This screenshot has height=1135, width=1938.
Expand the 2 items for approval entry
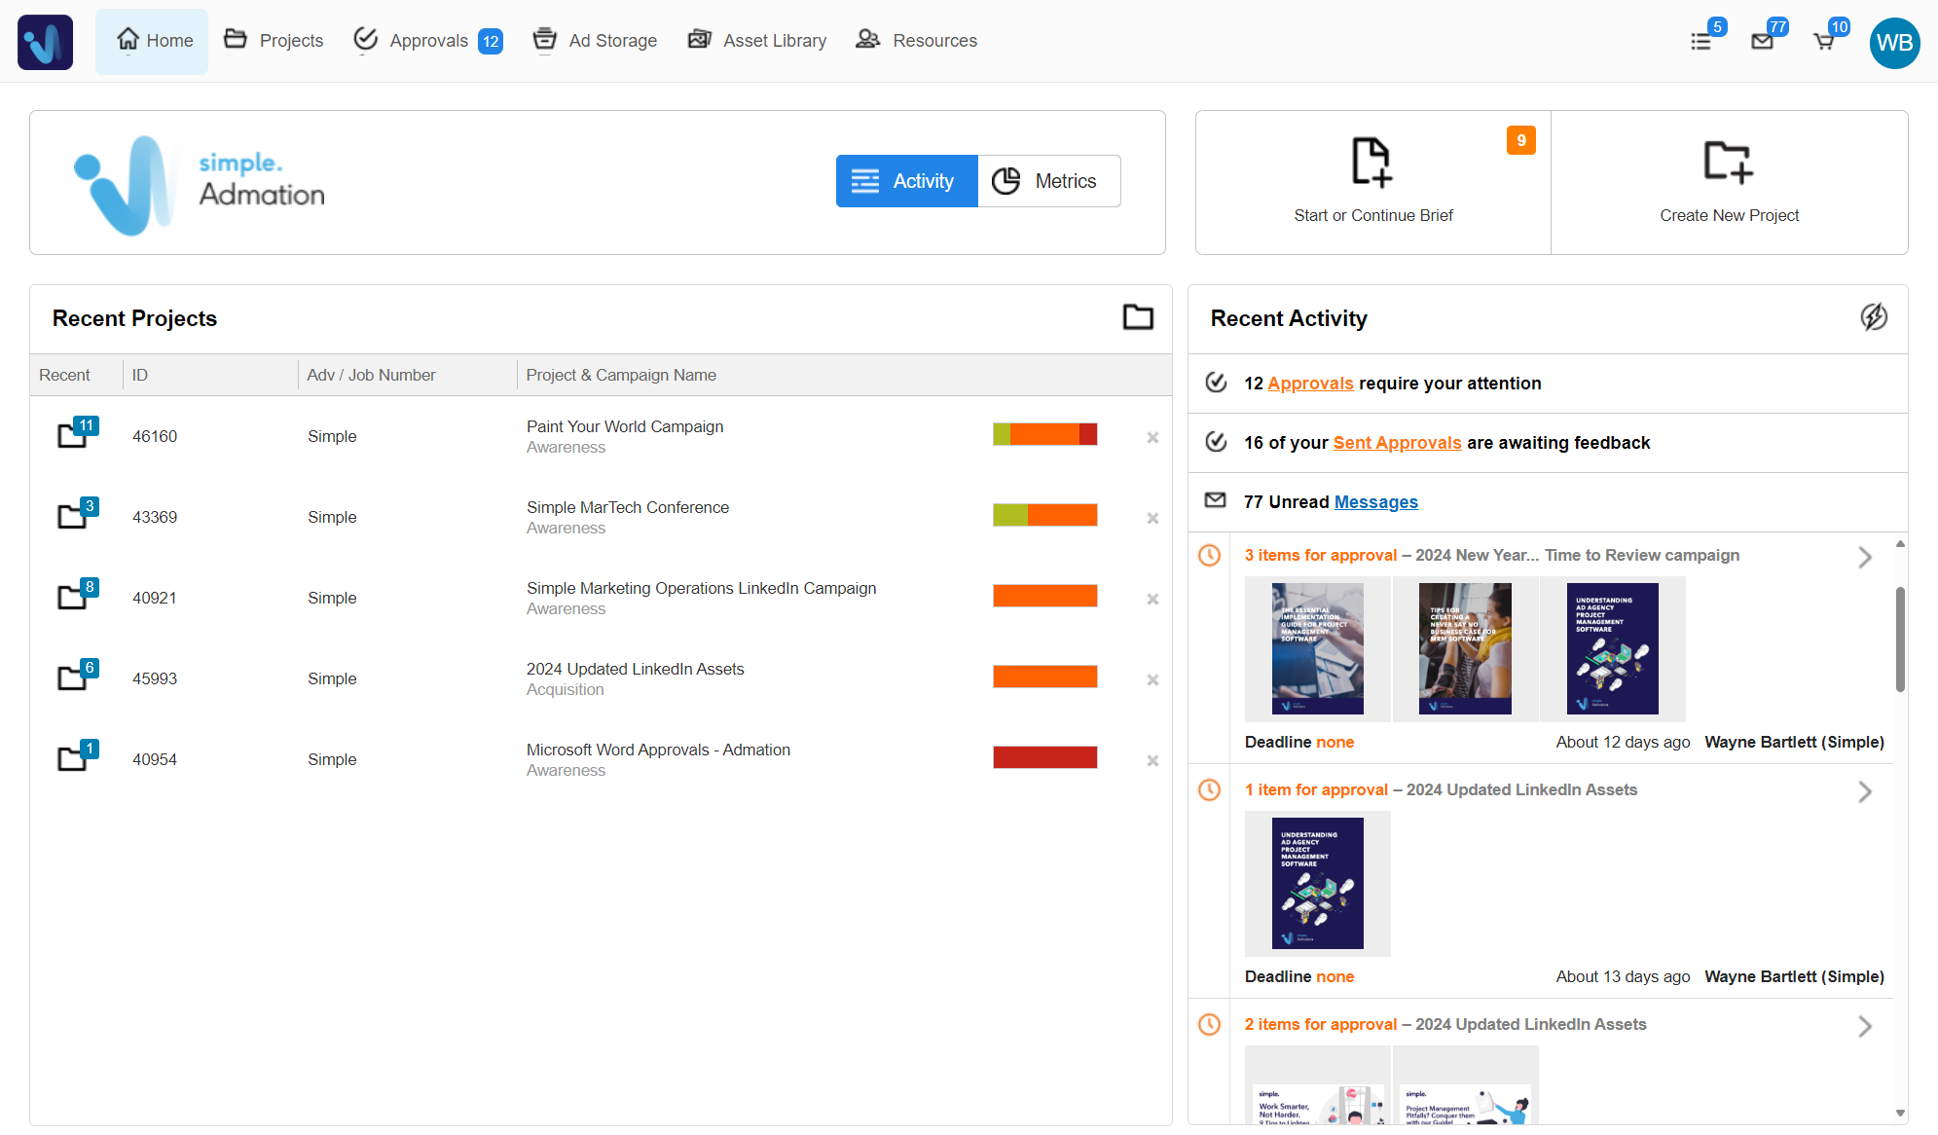click(x=1865, y=1026)
